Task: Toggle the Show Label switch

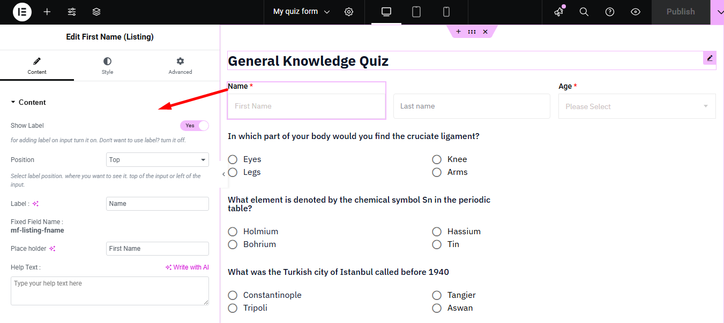Action: tap(195, 126)
